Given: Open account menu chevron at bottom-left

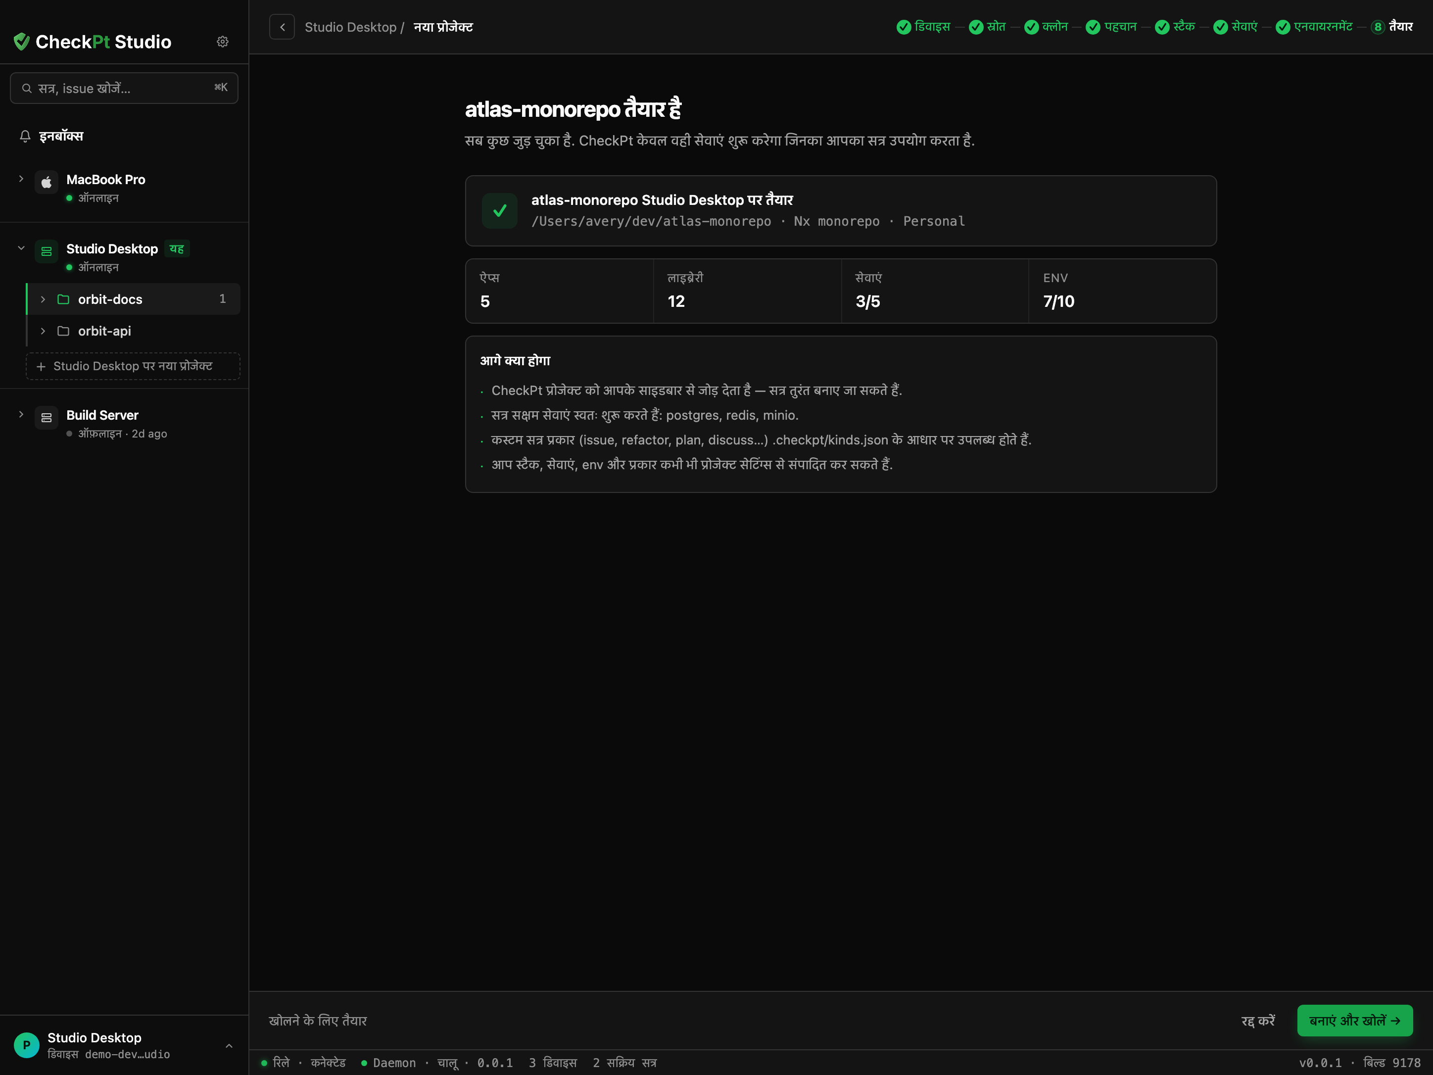Looking at the screenshot, I should pyautogui.click(x=229, y=1046).
